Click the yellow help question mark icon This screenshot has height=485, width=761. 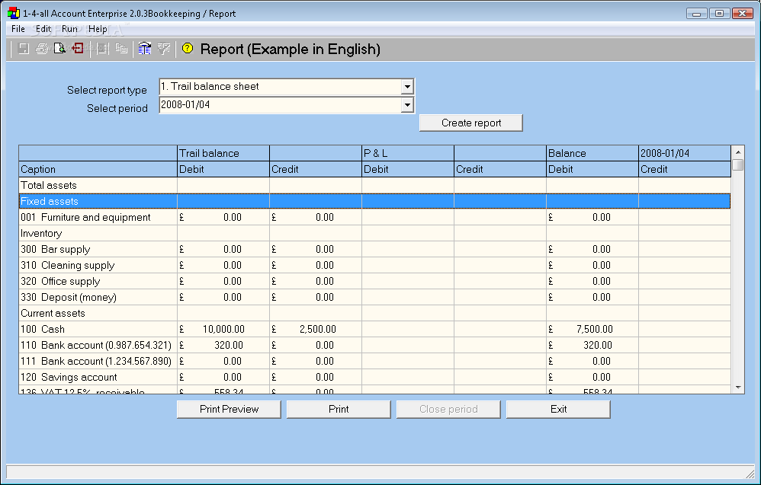tap(188, 49)
